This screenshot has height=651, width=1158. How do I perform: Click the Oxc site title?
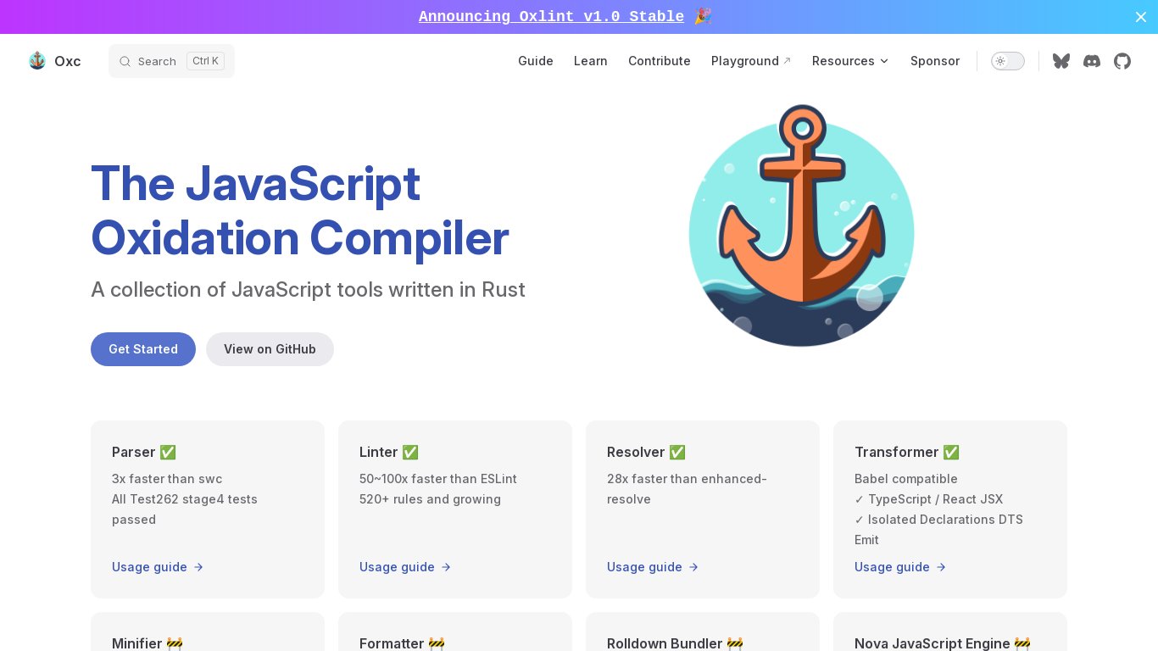coord(68,61)
